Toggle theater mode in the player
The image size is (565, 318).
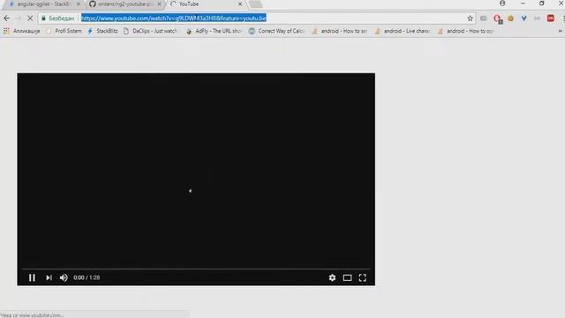coord(347,277)
